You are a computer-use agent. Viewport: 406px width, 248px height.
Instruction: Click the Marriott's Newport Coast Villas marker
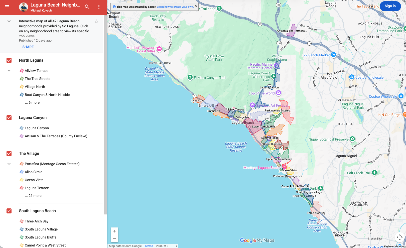coord(159,49)
